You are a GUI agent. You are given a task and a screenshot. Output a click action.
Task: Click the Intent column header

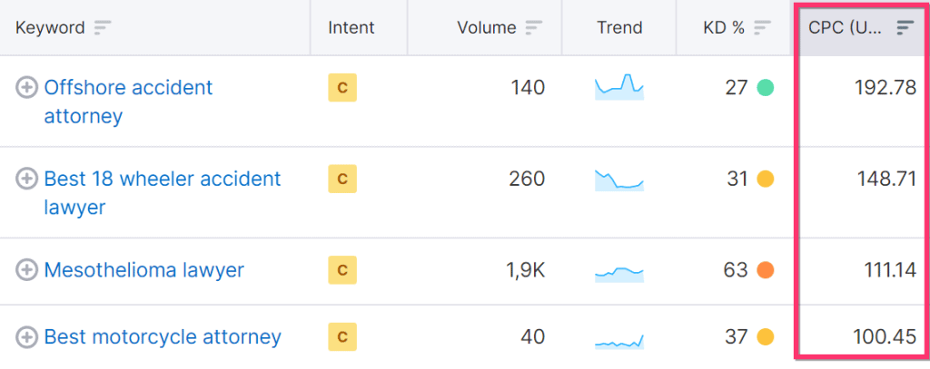click(x=351, y=28)
